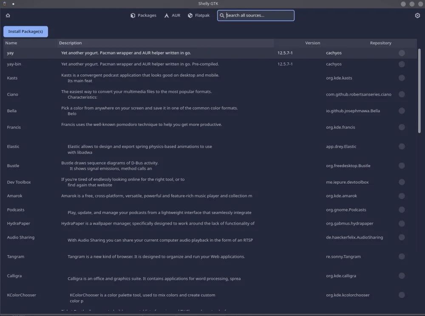This screenshot has width=425, height=316.
Task: Click the 'Amarok' name cell
Action: [14, 196]
